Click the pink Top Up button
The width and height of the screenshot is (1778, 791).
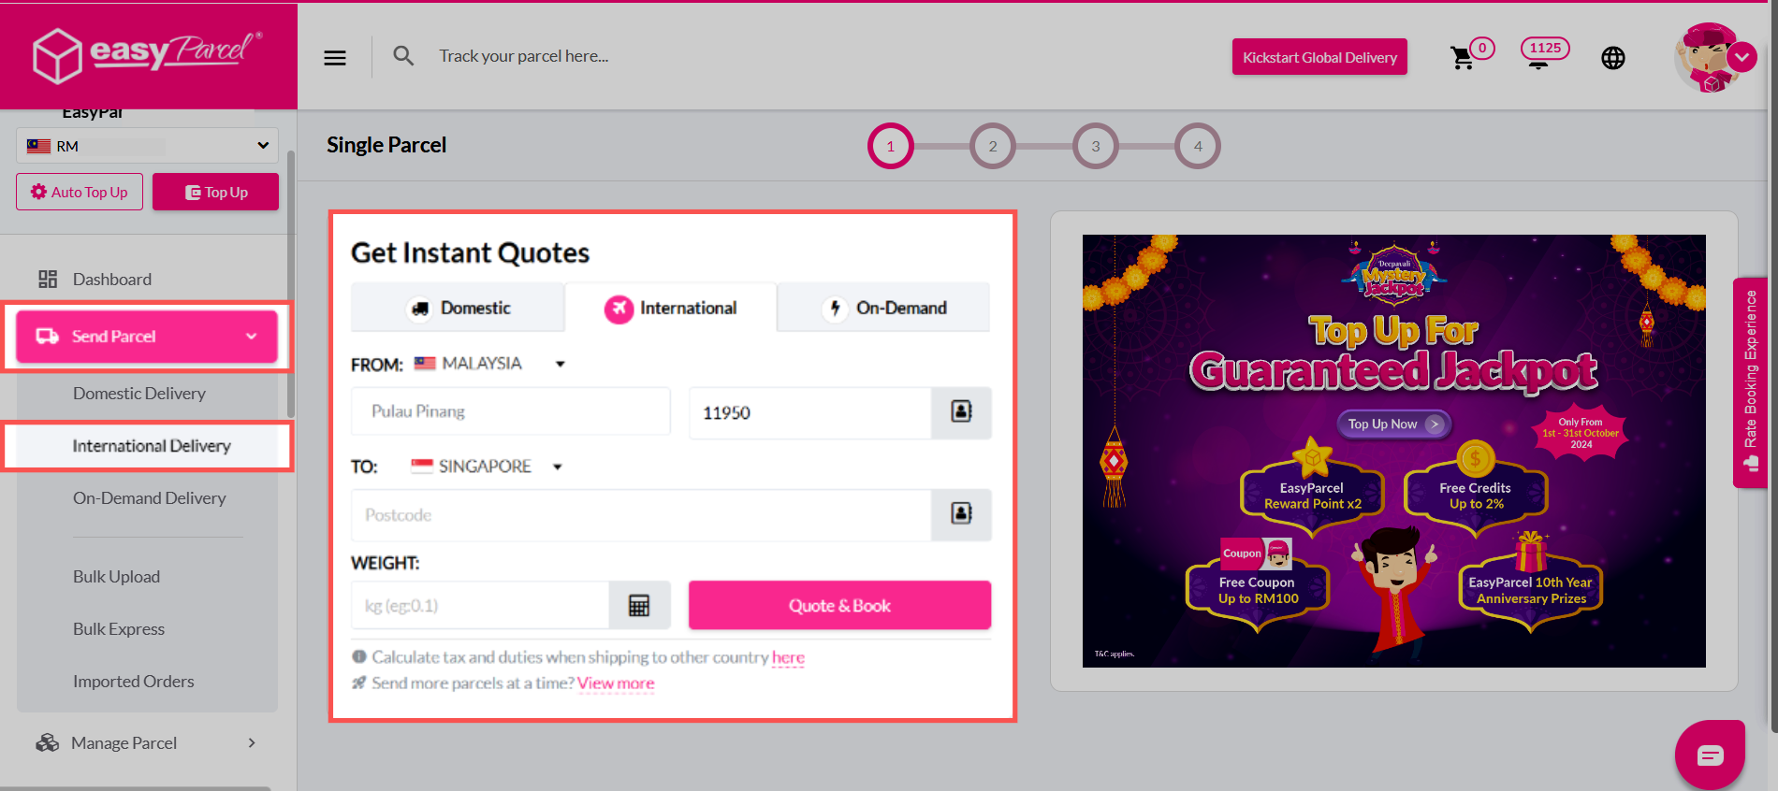tap(215, 192)
